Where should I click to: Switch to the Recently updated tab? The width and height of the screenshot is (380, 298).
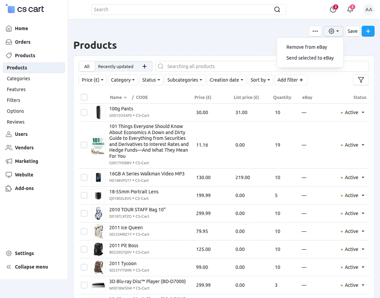click(x=116, y=66)
